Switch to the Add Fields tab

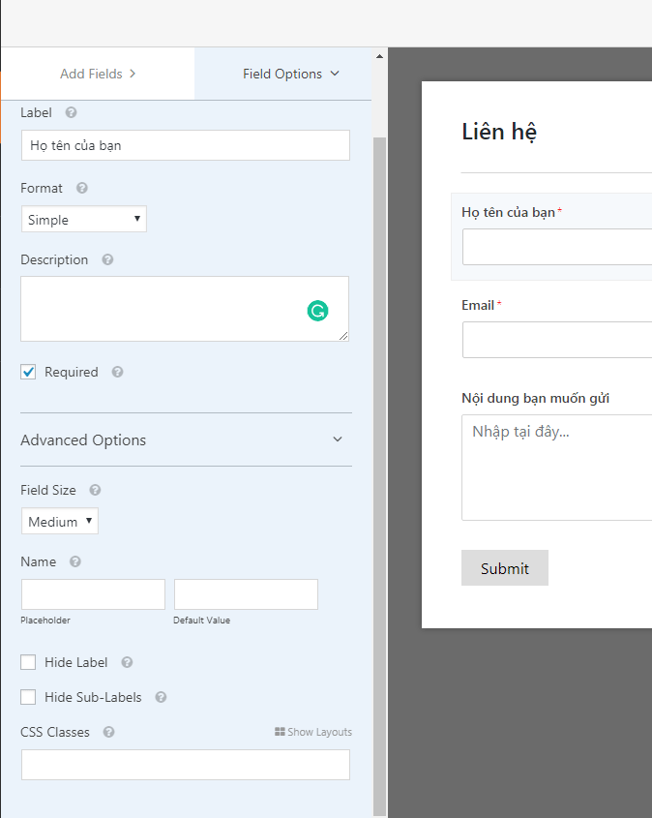98,74
